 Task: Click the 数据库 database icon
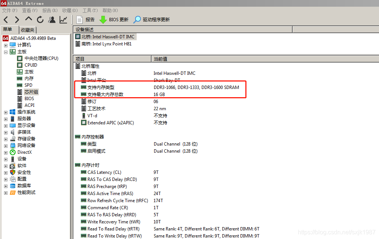click(x=13, y=186)
